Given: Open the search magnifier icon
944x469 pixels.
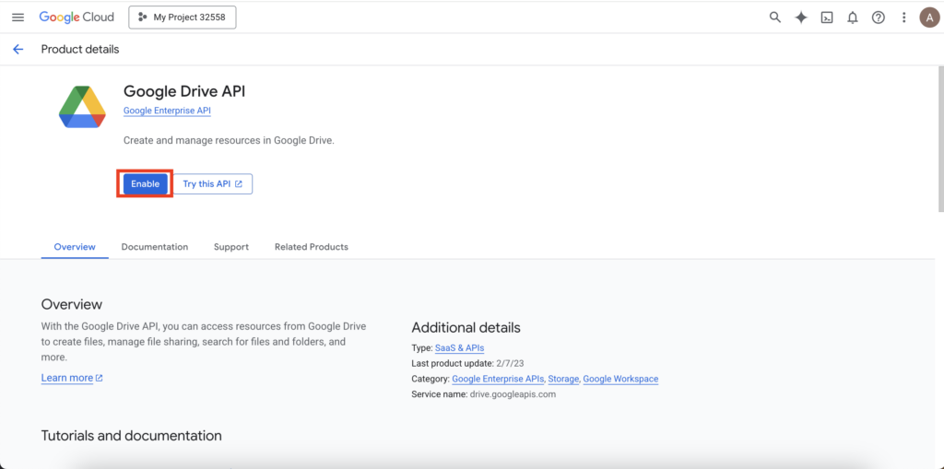Looking at the screenshot, I should click(775, 18).
